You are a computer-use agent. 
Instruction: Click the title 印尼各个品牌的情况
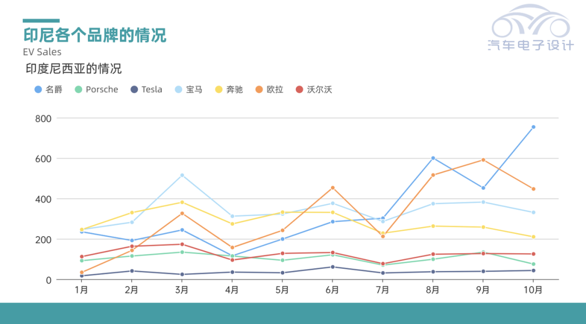[x=95, y=35]
